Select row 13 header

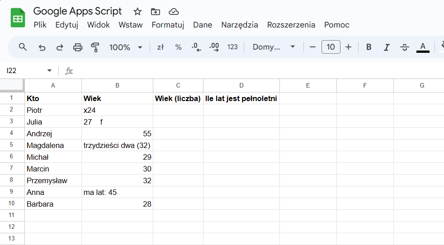[11, 239]
